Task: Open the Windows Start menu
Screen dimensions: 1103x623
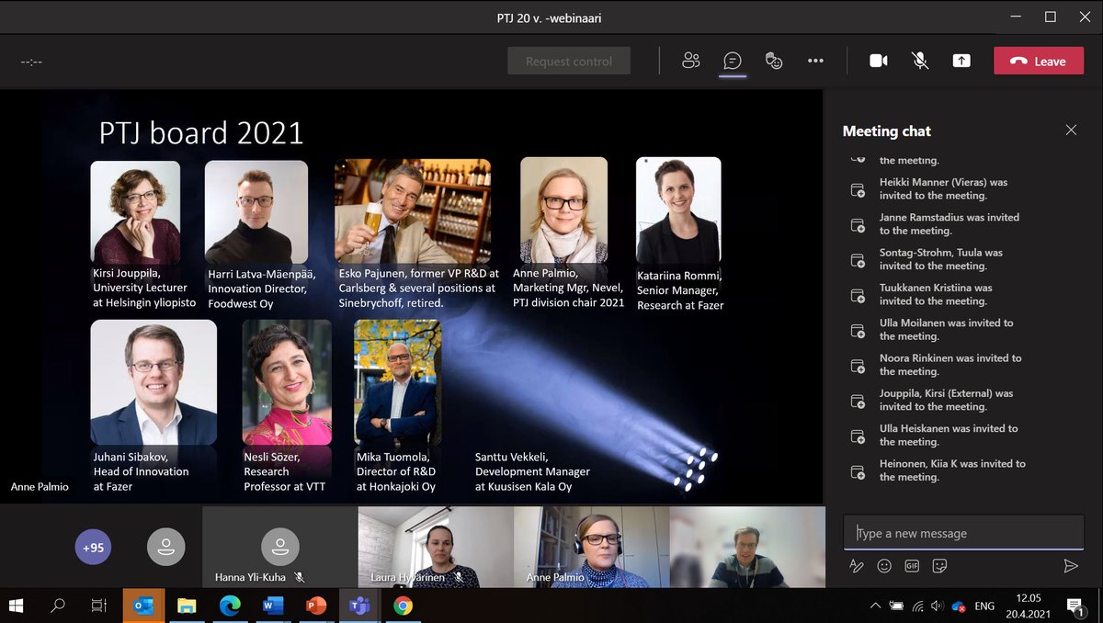Action: pos(17,606)
